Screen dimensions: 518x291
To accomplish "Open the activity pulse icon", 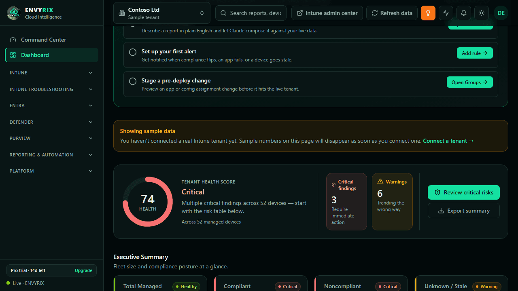I will point(446,13).
